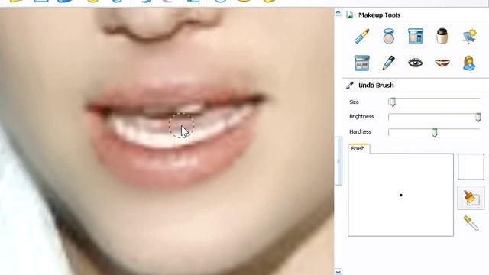This screenshot has height=275, width=489.
Task: Choose the blush box tool
Action: pos(416,36)
